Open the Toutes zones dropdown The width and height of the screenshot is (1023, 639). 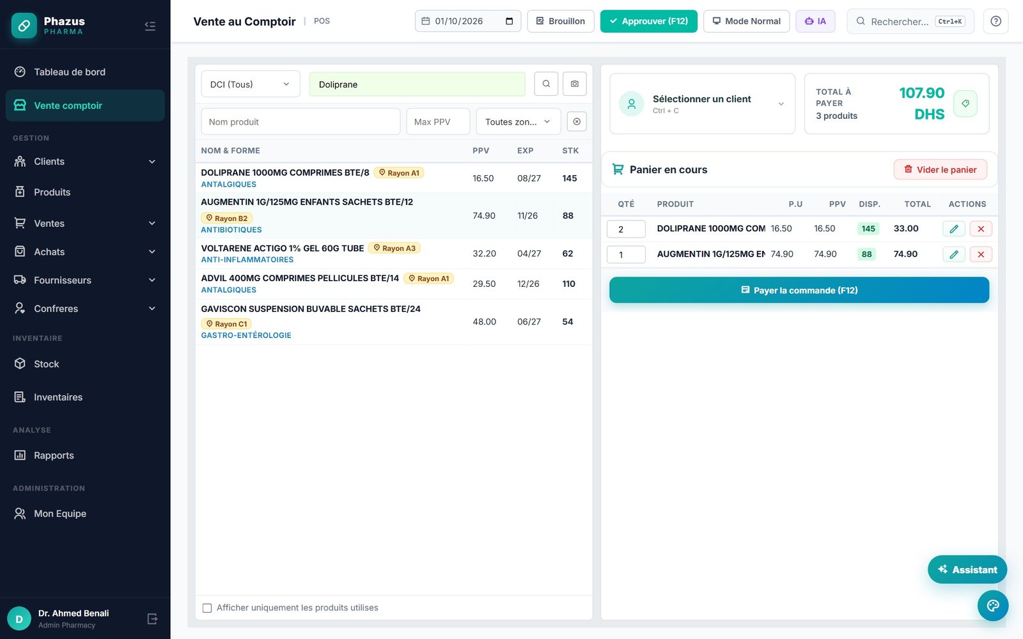point(518,121)
